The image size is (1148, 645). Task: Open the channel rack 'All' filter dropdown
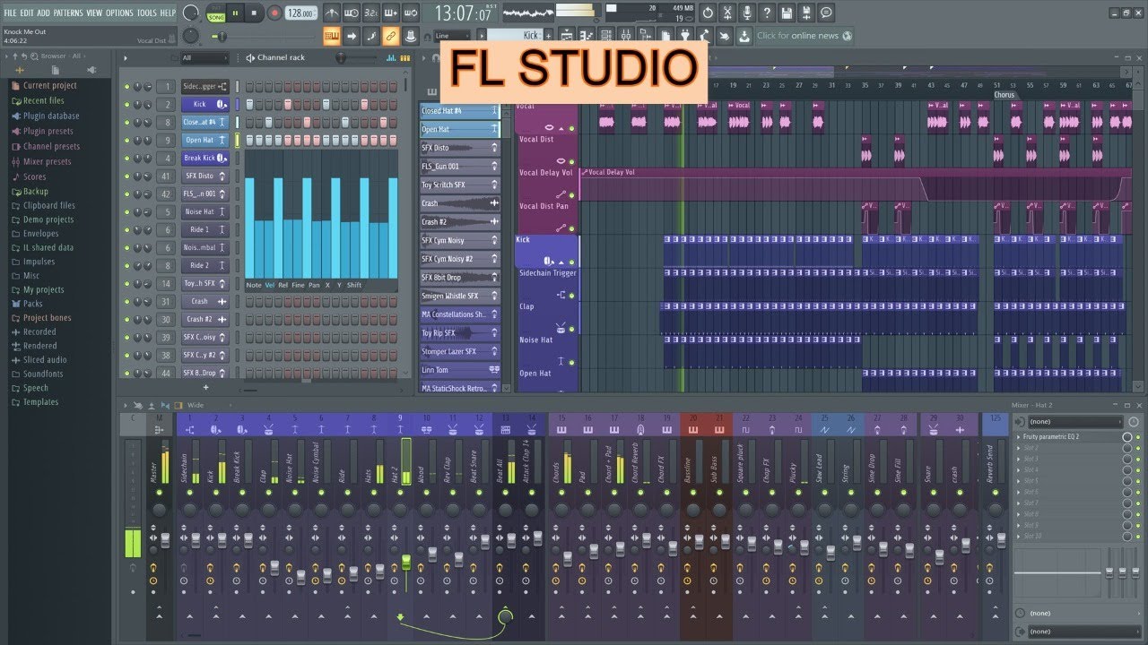click(206, 57)
